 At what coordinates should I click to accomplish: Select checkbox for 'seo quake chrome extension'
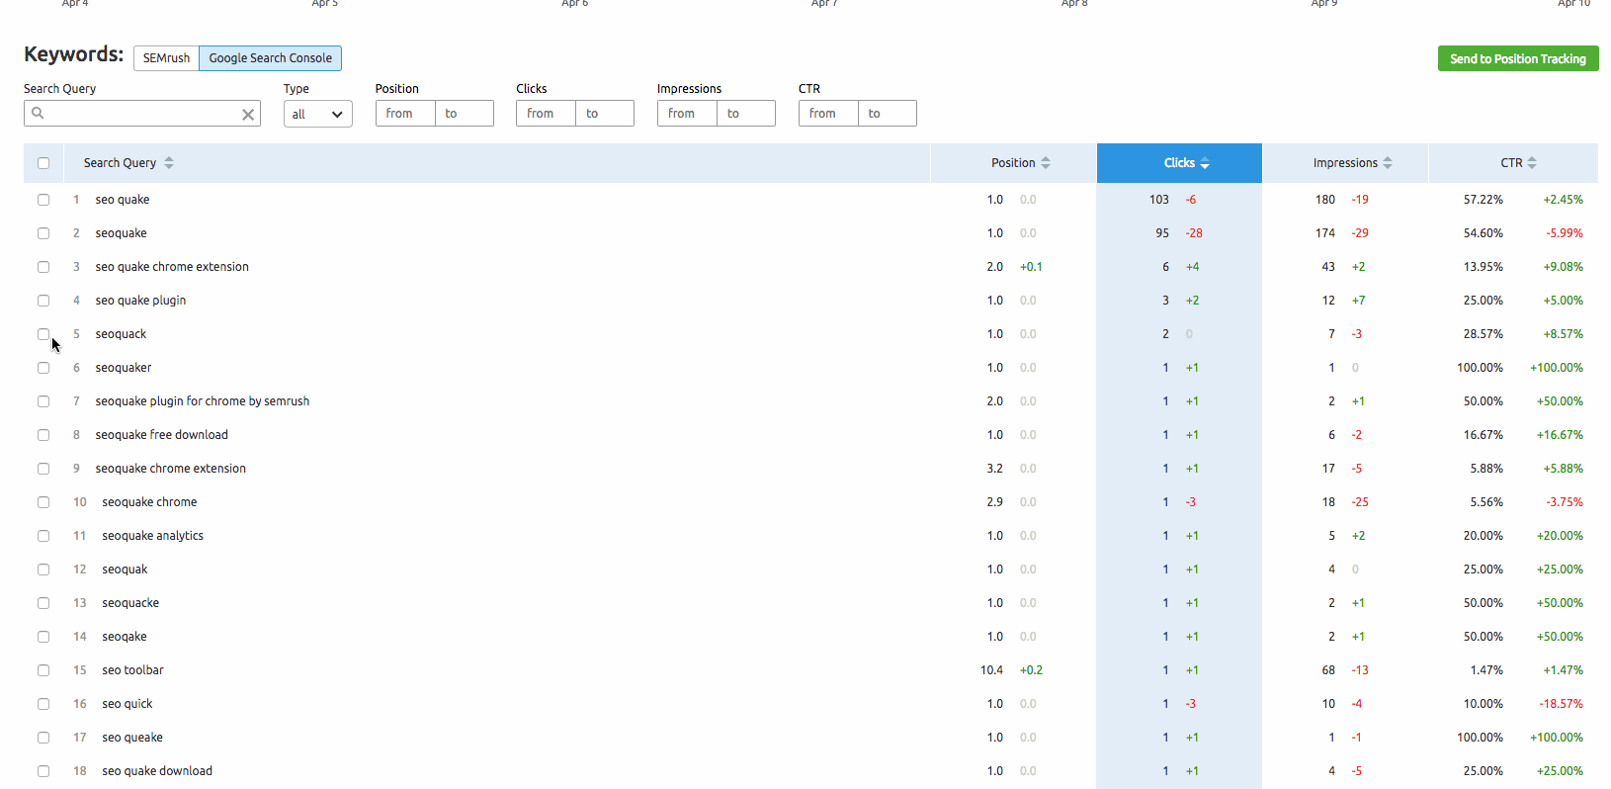point(43,267)
